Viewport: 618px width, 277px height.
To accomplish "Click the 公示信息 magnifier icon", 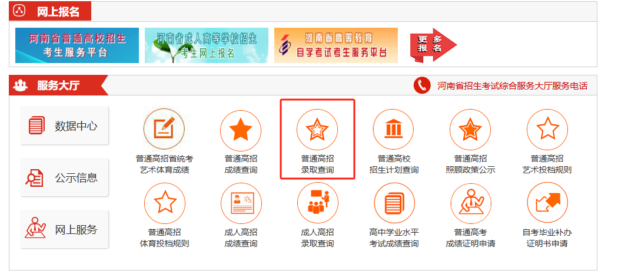I will tap(34, 177).
